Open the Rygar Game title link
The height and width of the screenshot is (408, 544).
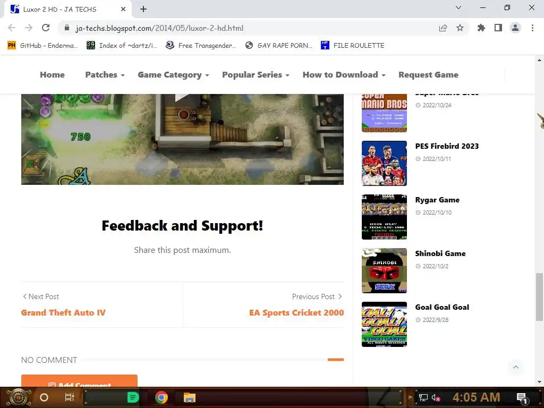[437, 200]
